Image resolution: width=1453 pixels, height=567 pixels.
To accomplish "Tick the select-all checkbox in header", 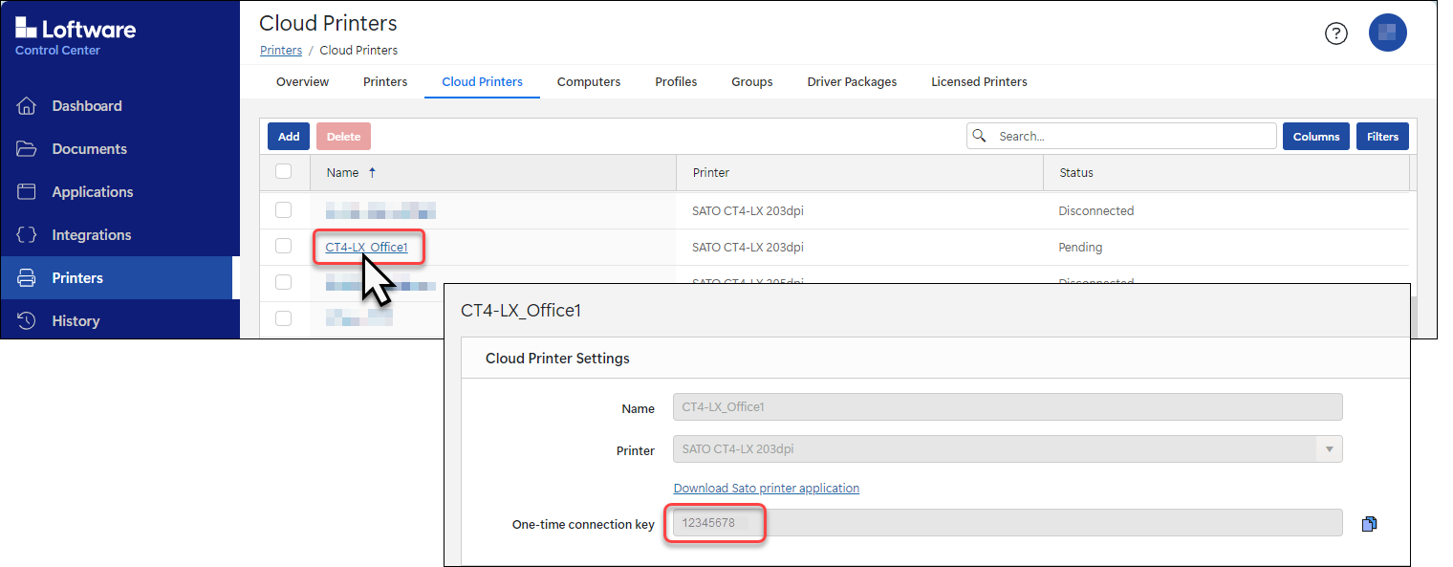I will [x=283, y=172].
